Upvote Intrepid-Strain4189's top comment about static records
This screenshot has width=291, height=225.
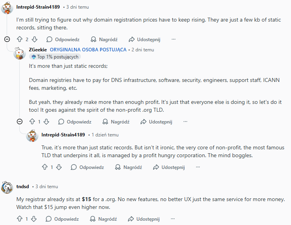20,39
